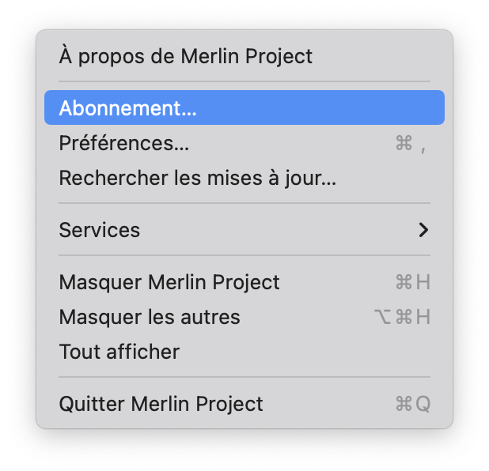Image resolution: width=489 pixels, height=471 pixels.
Task: Select Masquer les autres
Action: tap(150, 317)
